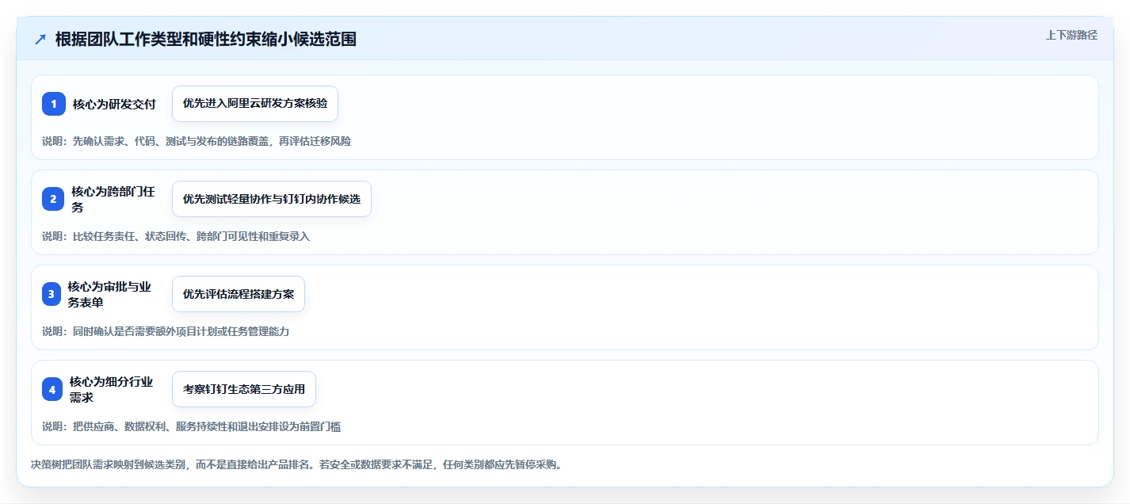Click label 核心为审批与业务表单
The width and height of the screenshot is (1130, 504).
(x=109, y=294)
